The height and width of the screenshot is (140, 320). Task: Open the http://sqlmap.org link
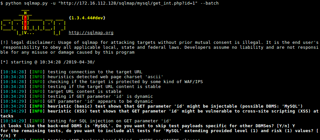[x=91, y=33]
